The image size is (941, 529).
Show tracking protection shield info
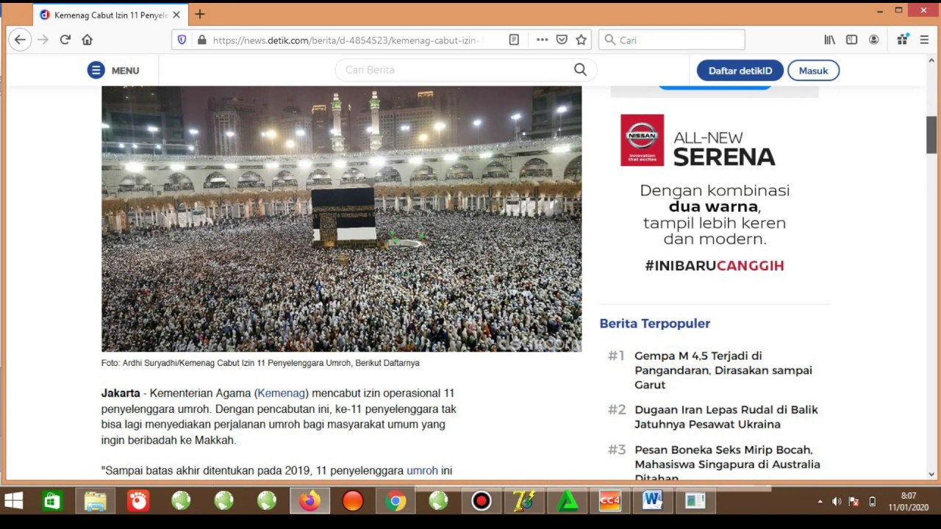(x=182, y=40)
